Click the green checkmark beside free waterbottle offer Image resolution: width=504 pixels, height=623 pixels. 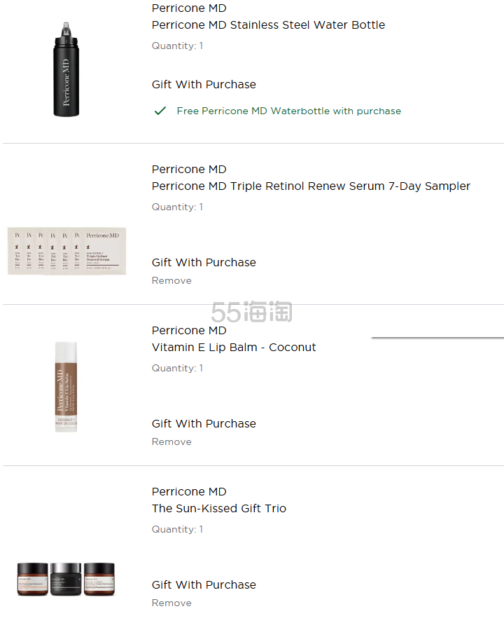tap(160, 111)
